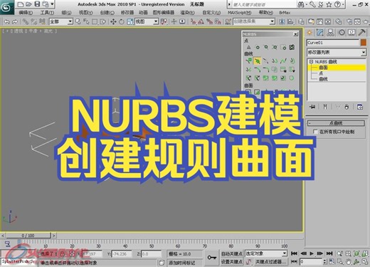Click the Pin Stack icon below modifier stack
Image resolution: width=370 pixels, height=267 pixels.
point(312,107)
